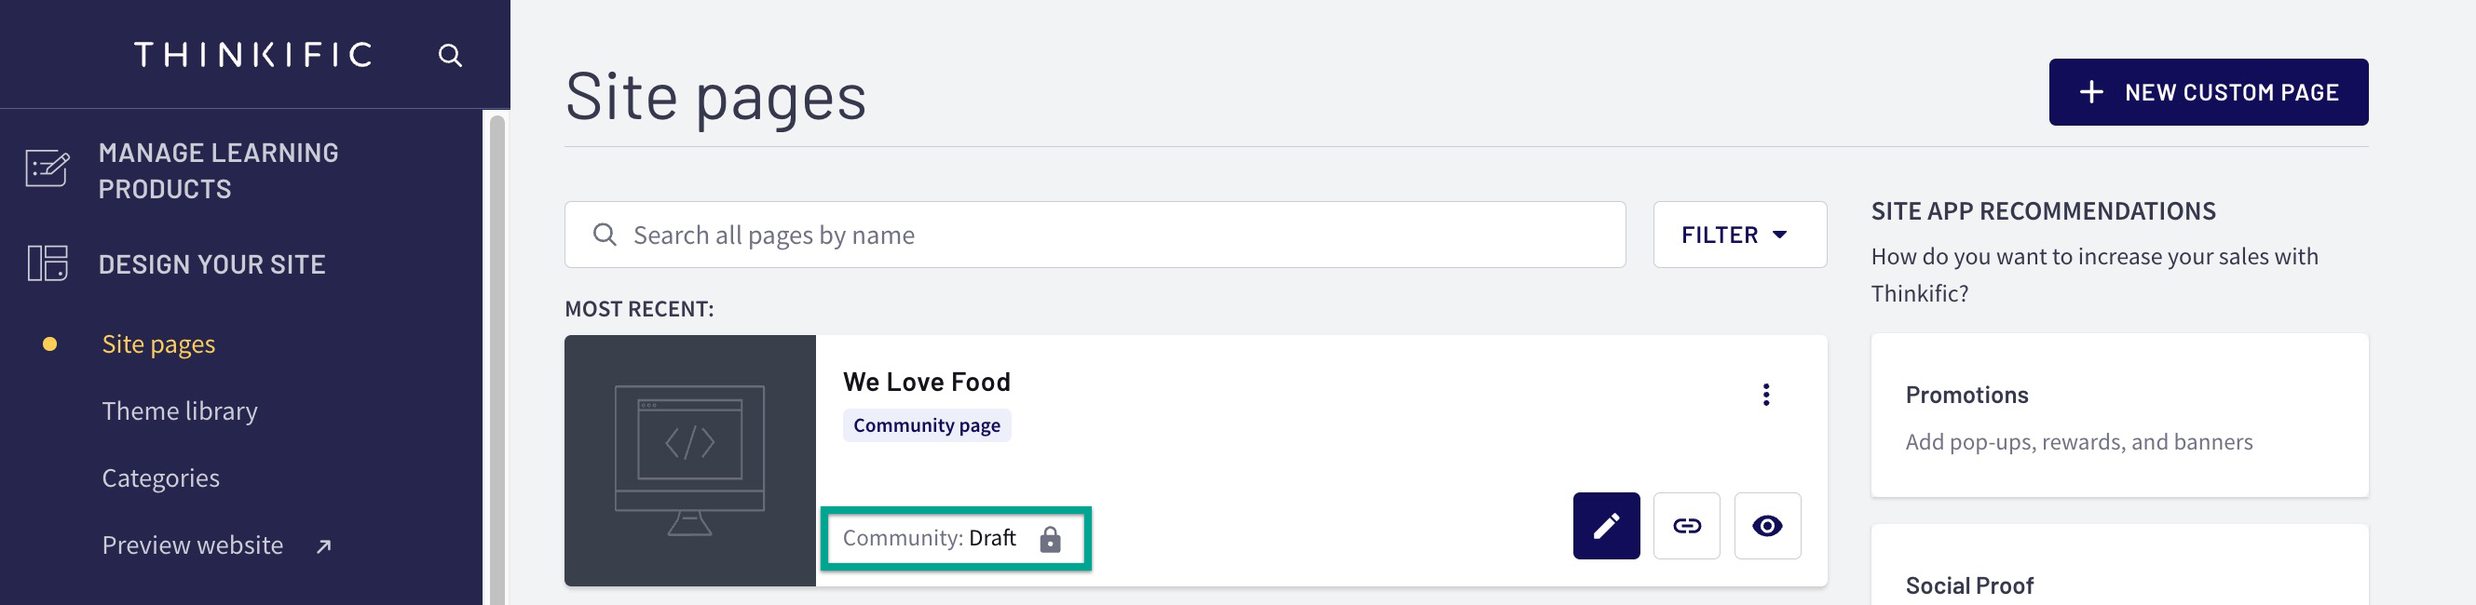The width and height of the screenshot is (2476, 605).
Task: Collapse the Design Your Site section
Action: [211, 264]
